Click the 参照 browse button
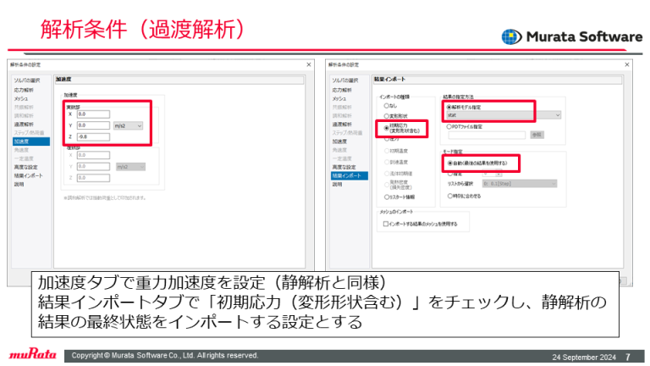Viewport: 650px width, 366px height. click(537, 135)
